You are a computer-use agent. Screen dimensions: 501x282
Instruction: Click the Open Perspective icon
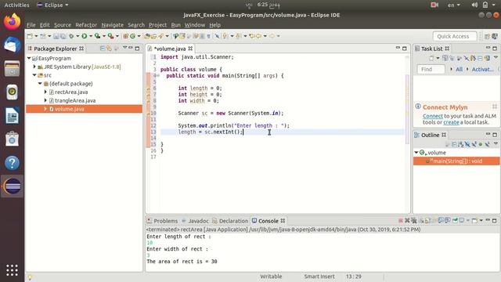487,37
